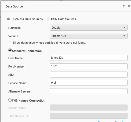Close the Data Source dialog
This screenshot has width=131, height=122.
tap(129, 6)
